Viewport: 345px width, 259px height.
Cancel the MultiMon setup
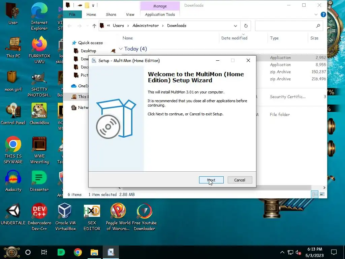(x=240, y=180)
